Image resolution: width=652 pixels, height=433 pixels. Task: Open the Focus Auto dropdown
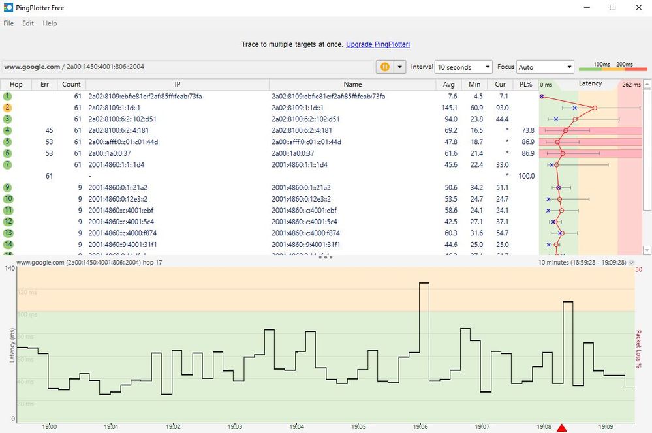click(x=545, y=67)
